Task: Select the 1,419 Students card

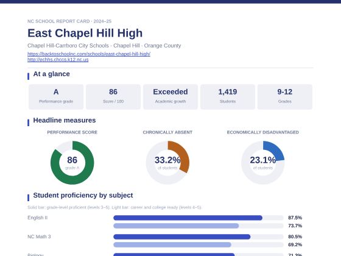Action: tap(228, 97)
